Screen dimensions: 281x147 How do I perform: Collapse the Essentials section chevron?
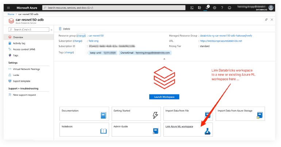click(164, 59)
